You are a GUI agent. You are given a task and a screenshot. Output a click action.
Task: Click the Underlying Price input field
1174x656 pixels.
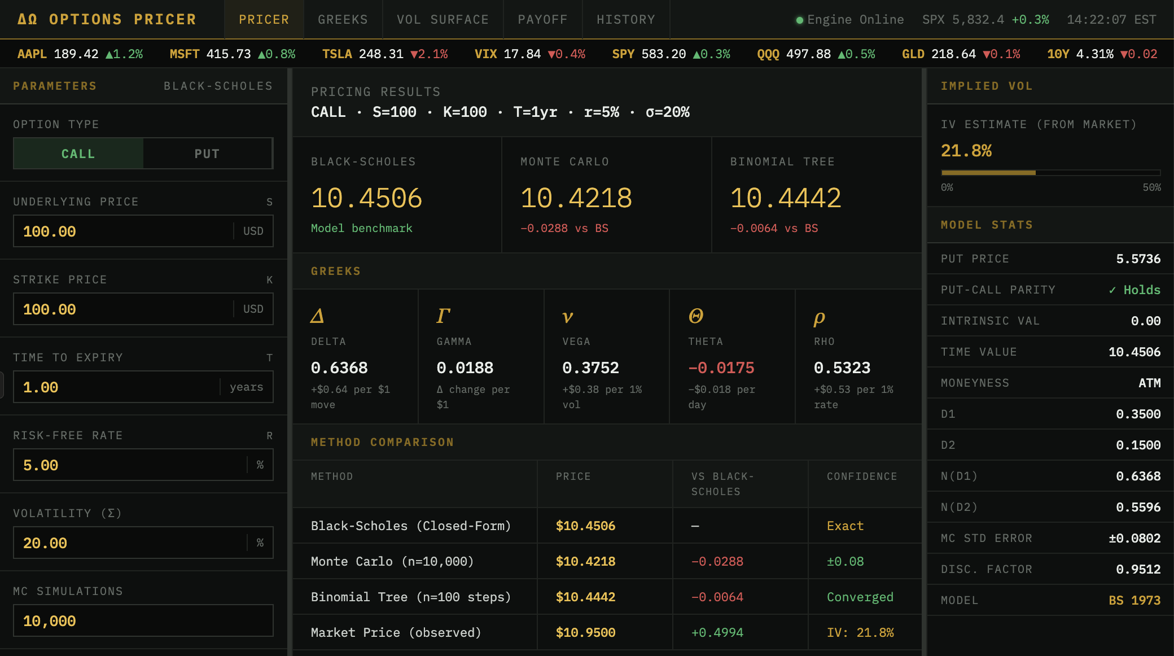(x=143, y=231)
